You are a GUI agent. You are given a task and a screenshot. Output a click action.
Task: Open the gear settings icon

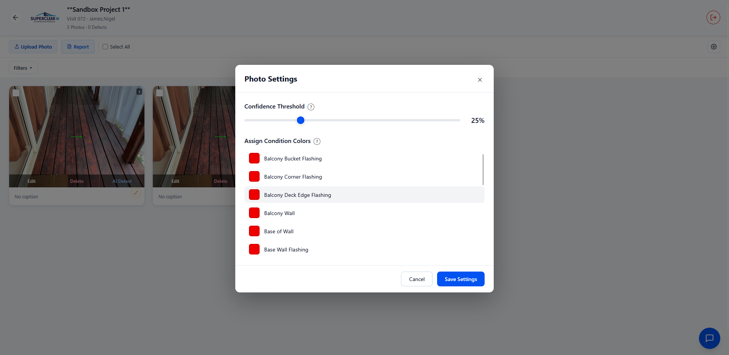pos(713,47)
